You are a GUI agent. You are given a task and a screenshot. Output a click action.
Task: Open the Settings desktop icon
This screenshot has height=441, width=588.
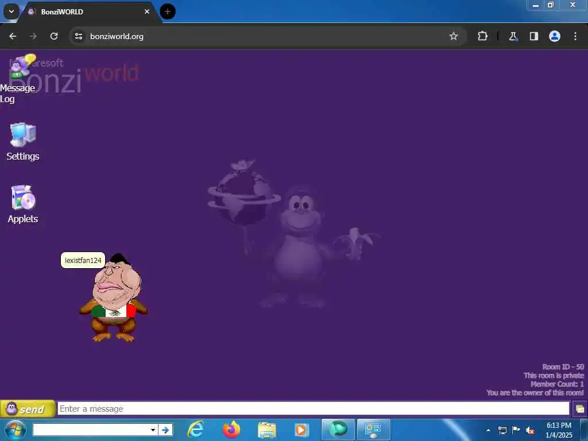pyautogui.click(x=22, y=142)
